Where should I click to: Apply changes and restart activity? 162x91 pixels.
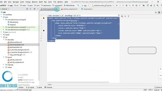120,6
